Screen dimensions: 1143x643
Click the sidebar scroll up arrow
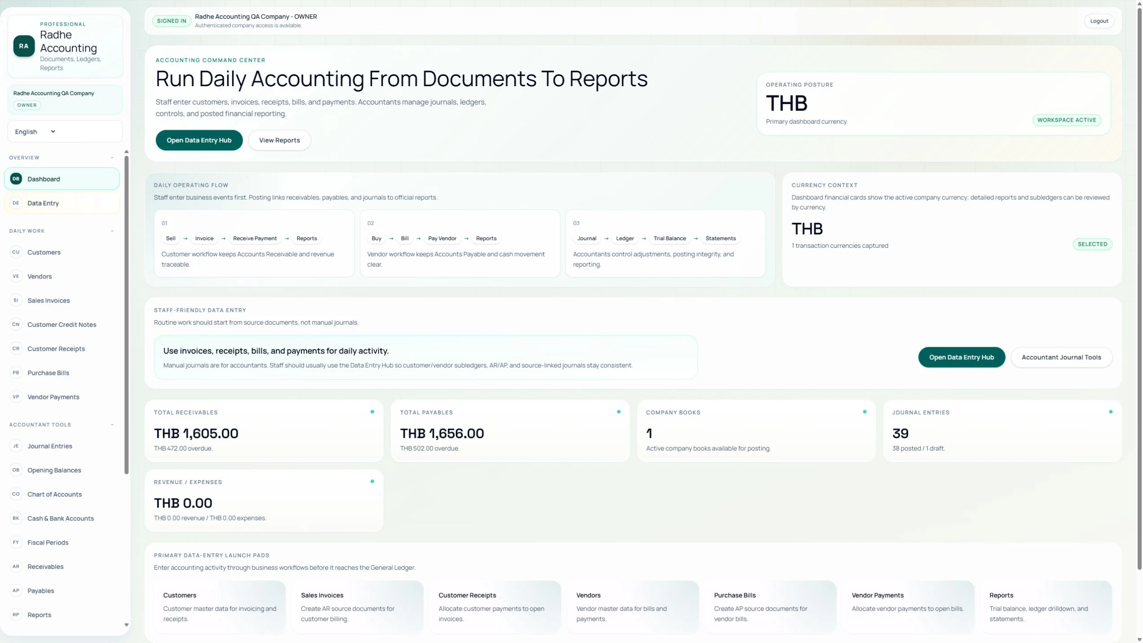pyautogui.click(x=127, y=152)
